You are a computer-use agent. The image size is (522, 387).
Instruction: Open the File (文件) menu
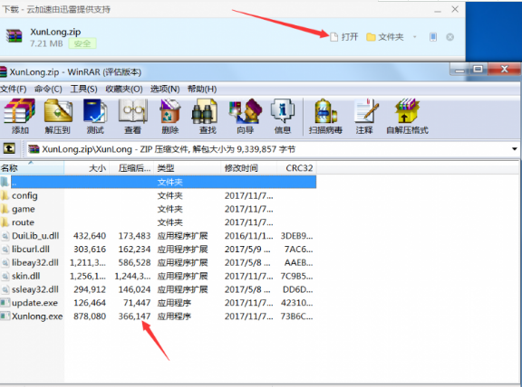(14, 89)
